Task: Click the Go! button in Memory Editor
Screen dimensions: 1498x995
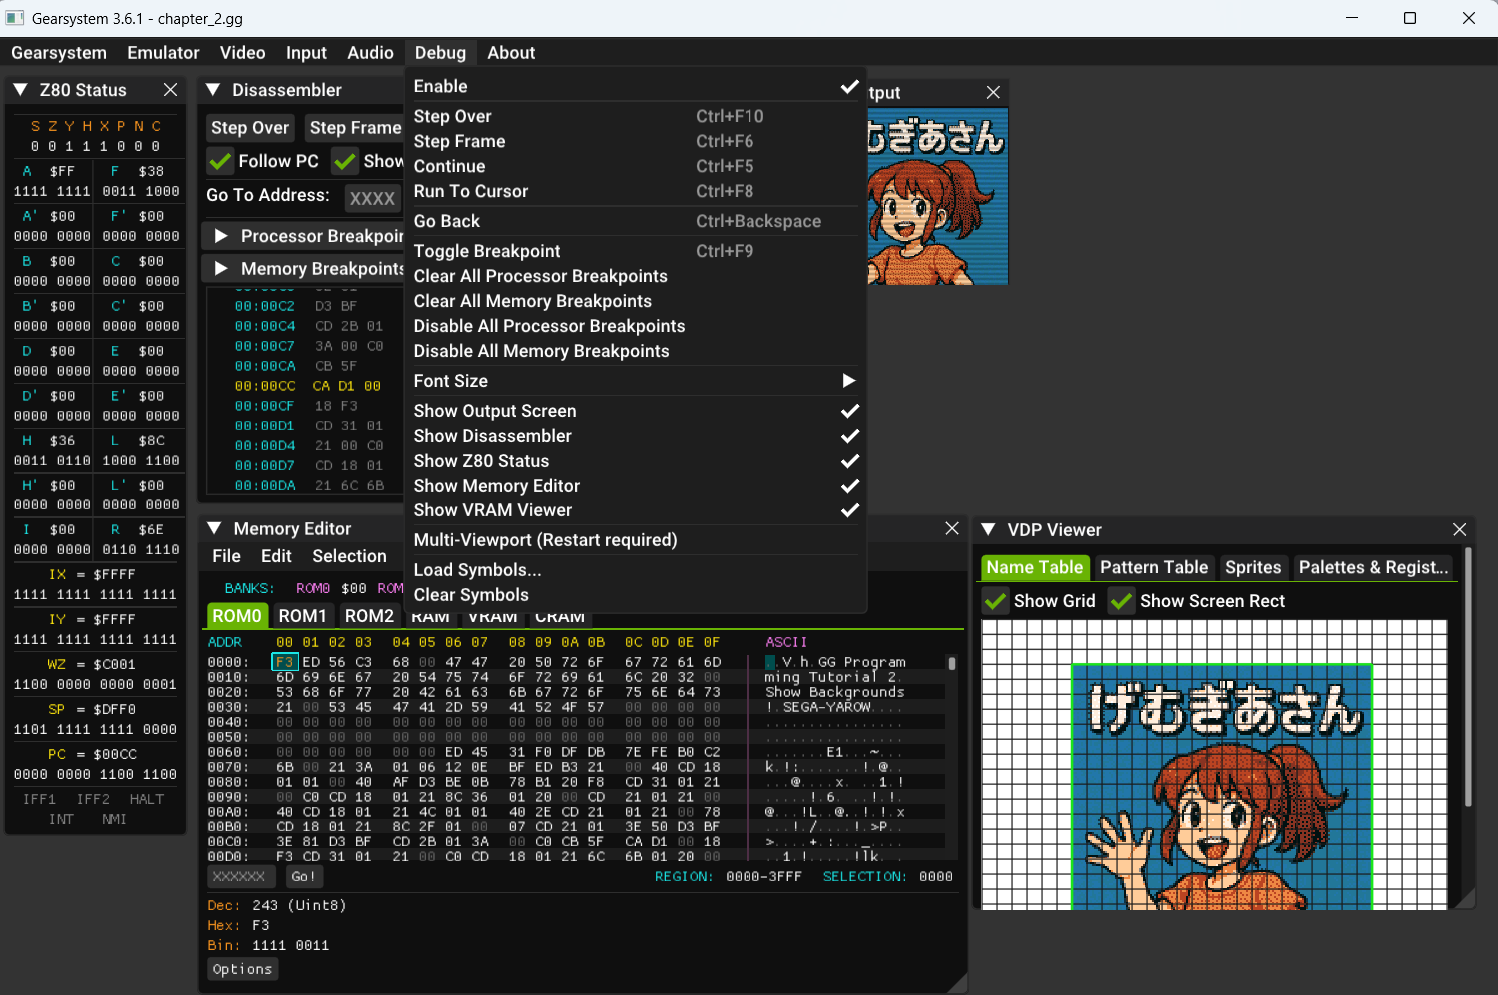Action: [x=303, y=876]
